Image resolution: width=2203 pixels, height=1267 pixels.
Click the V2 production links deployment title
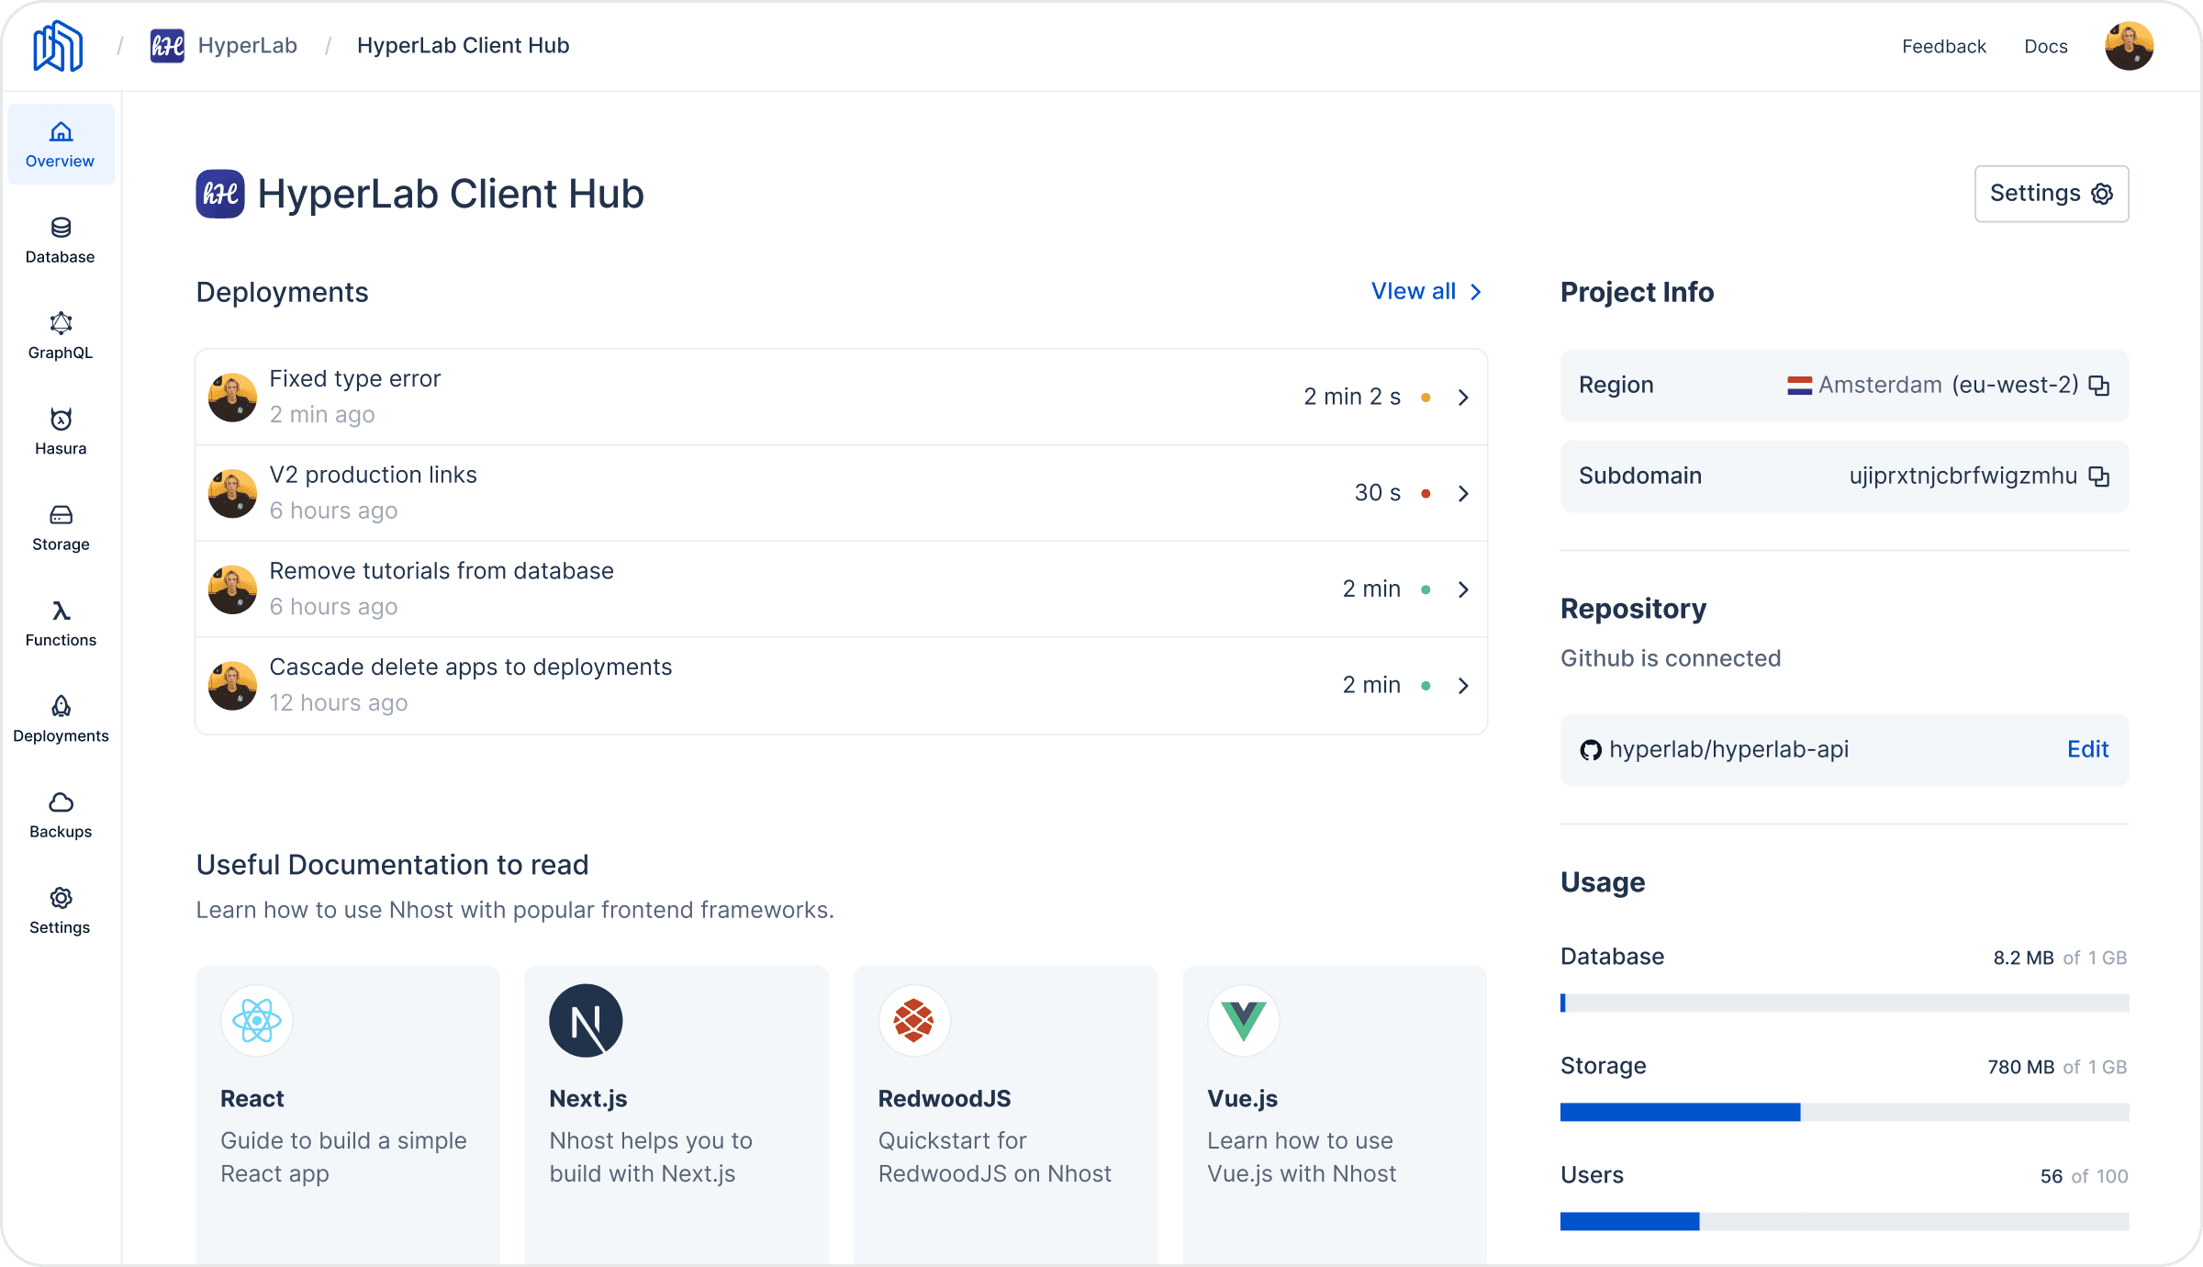click(374, 476)
